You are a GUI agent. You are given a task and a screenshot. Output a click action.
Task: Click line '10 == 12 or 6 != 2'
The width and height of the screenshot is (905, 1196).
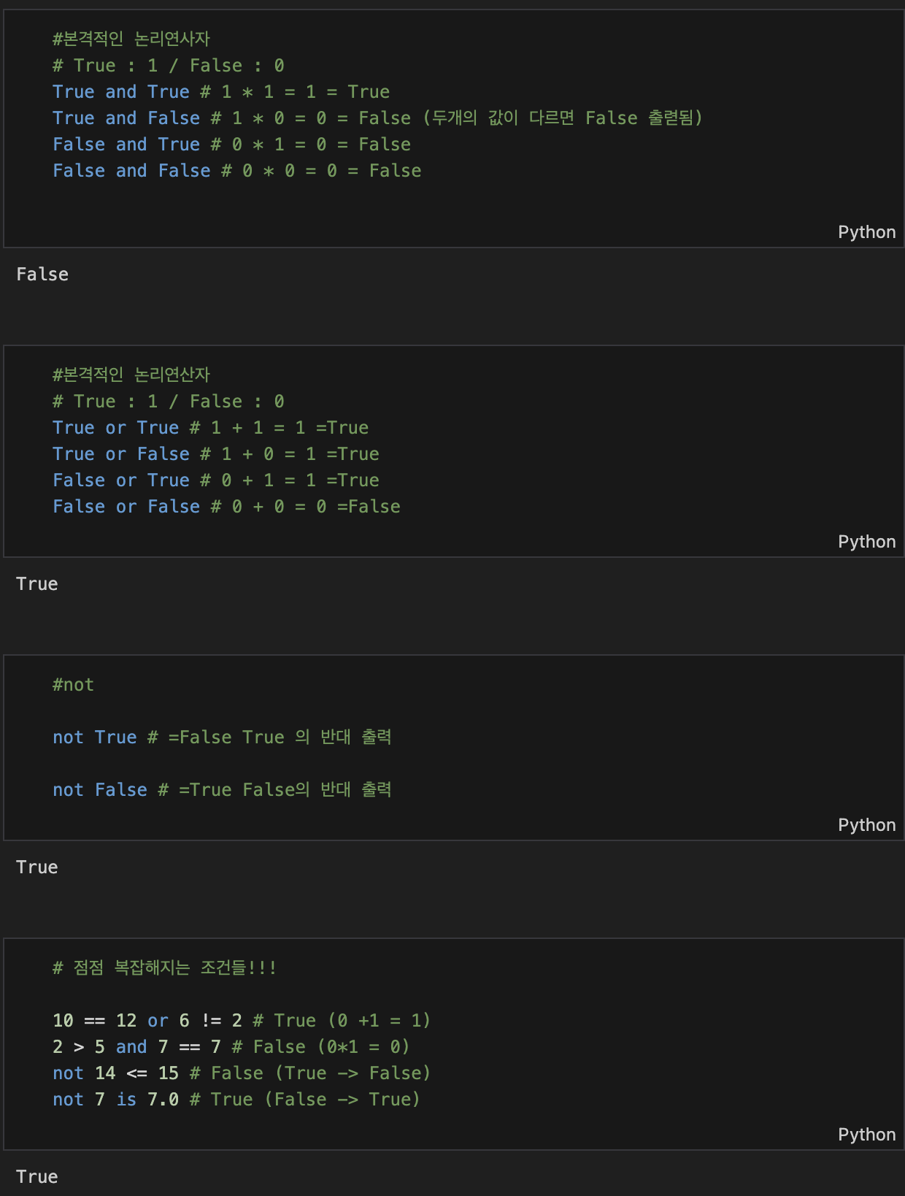click(x=242, y=1021)
